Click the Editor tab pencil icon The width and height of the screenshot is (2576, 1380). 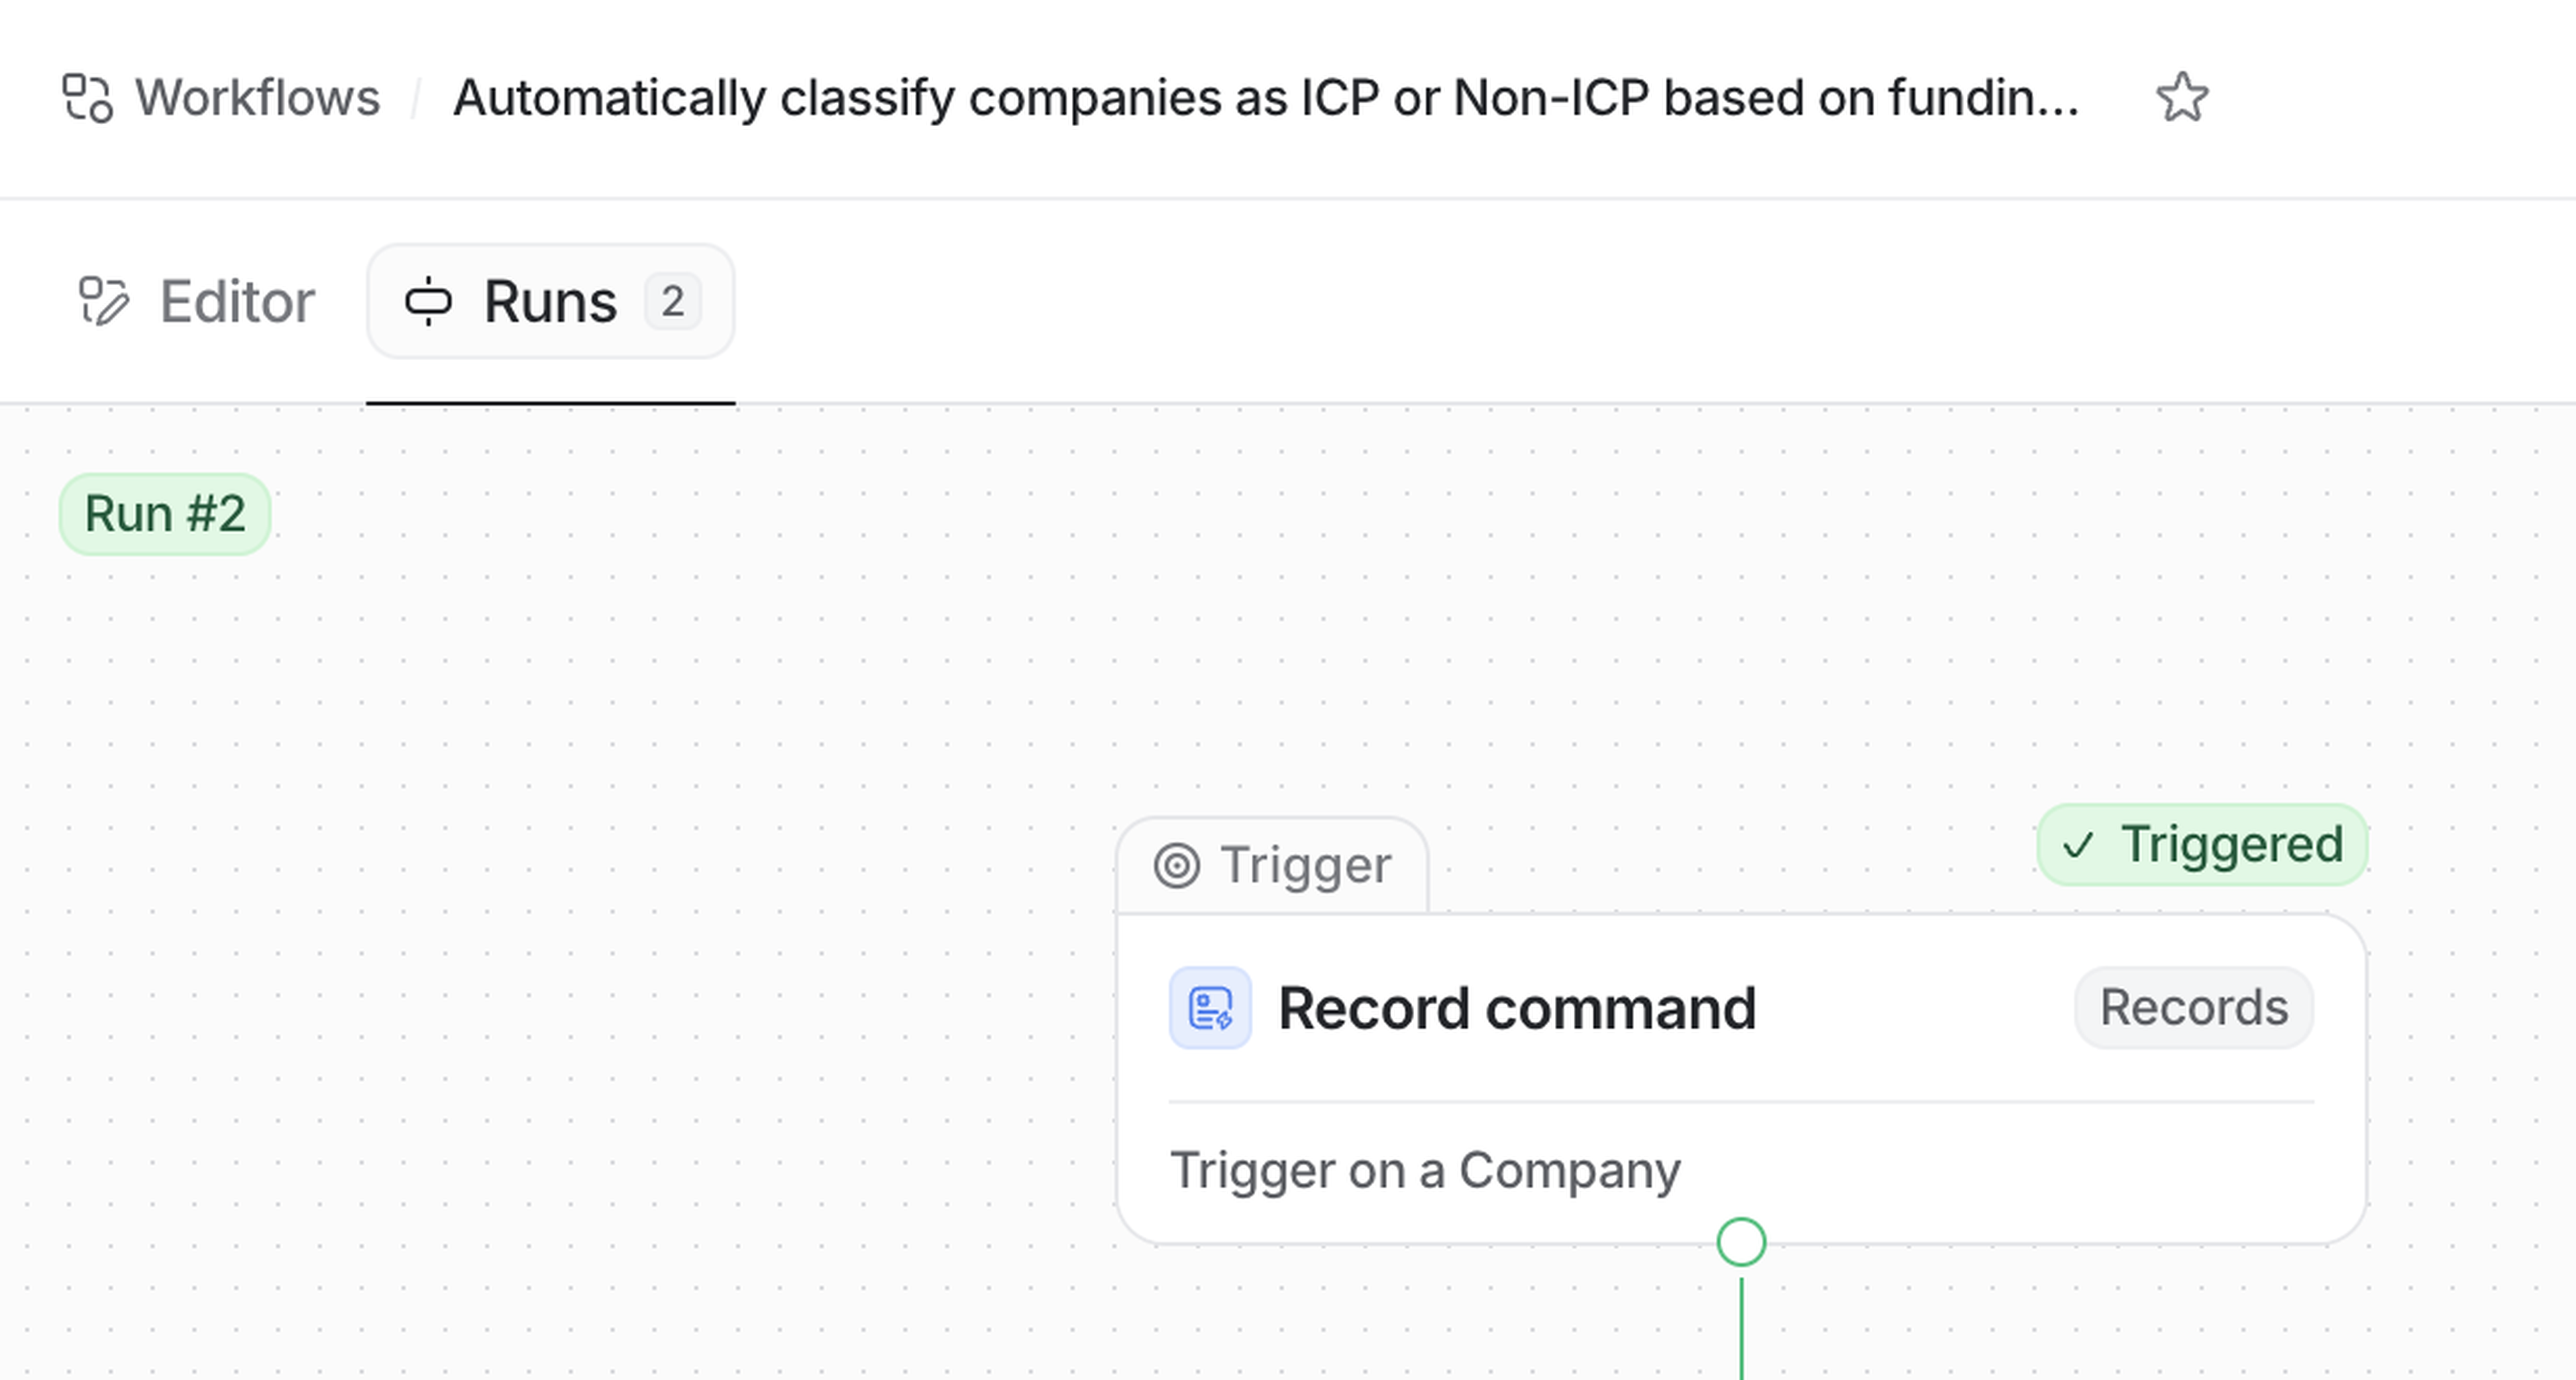coord(104,301)
